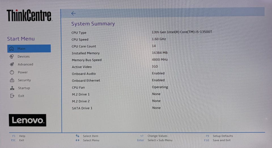Click the F10 Save and Exit hint
Screen dimensions: 272x148
[217, 140]
